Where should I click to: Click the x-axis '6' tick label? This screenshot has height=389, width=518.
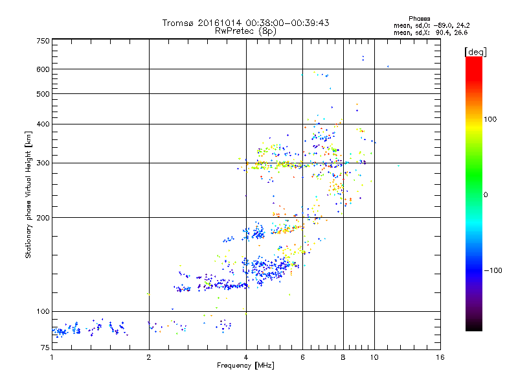pos(302,357)
